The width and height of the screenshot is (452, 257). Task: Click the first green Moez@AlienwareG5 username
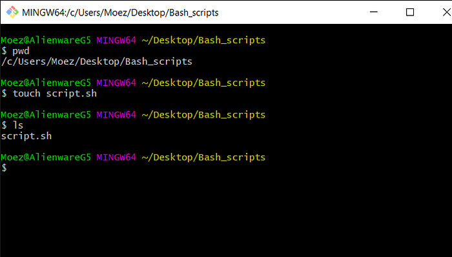pos(46,40)
